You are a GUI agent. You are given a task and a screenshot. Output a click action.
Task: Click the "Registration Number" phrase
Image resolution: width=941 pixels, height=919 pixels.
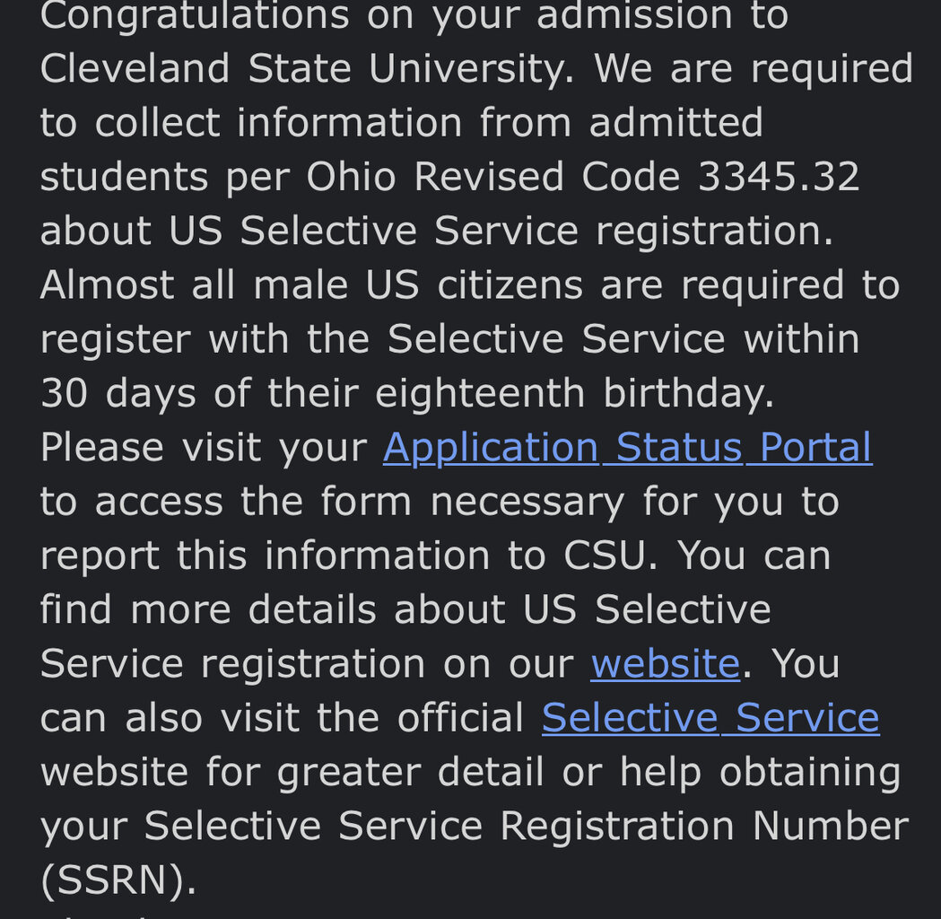(x=704, y=826)
